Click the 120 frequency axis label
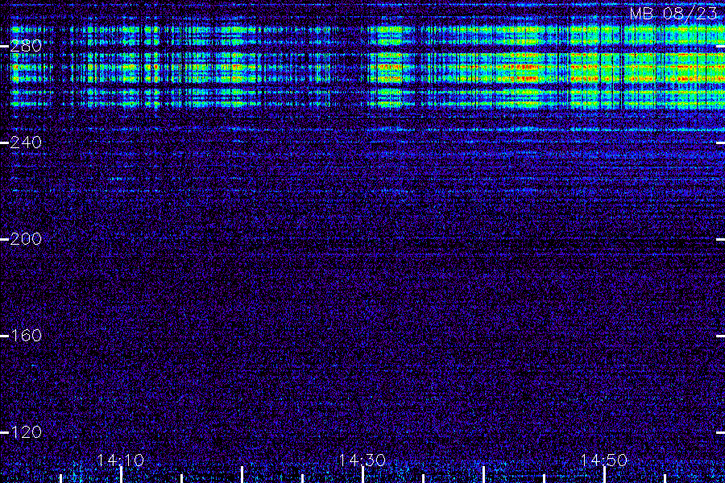The width and height of the screenshot is (725, 483). point(26,432)
